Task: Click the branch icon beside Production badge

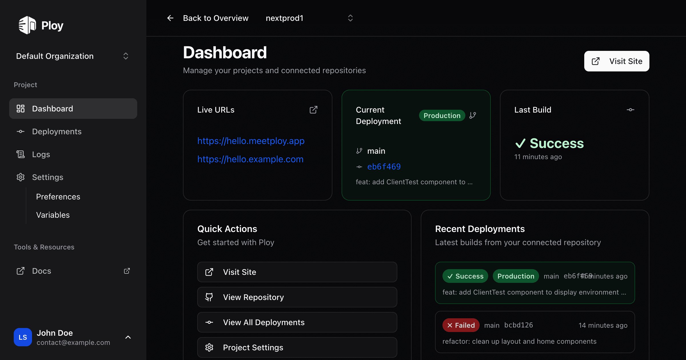Action: pos(473,115)
